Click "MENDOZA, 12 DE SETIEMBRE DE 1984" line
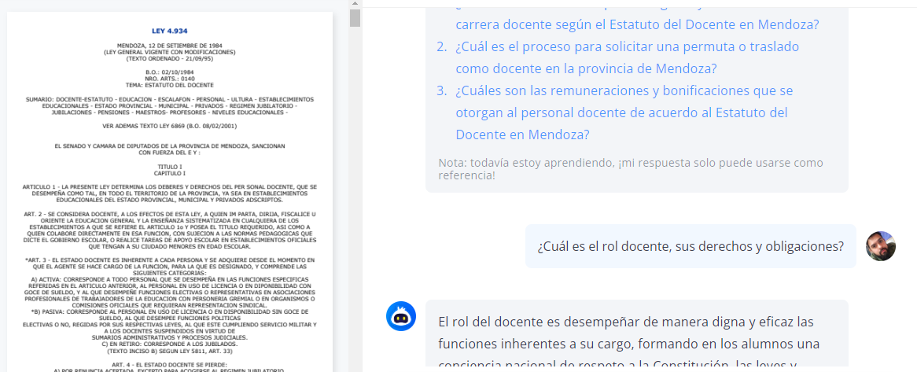 click(x=170, y=46)
